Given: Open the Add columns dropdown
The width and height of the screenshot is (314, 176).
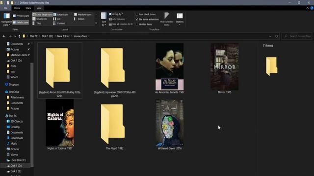Looking at the screenshot, I should point(118,19).
